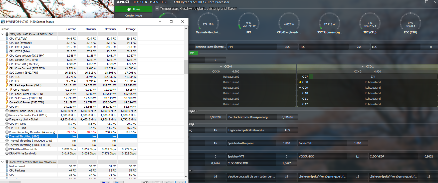The height and width of the screenshot is (183, 438).
Task: Collapse the CPU [#0] AMD Ryzen sensor group
Action: click(3, 34)
